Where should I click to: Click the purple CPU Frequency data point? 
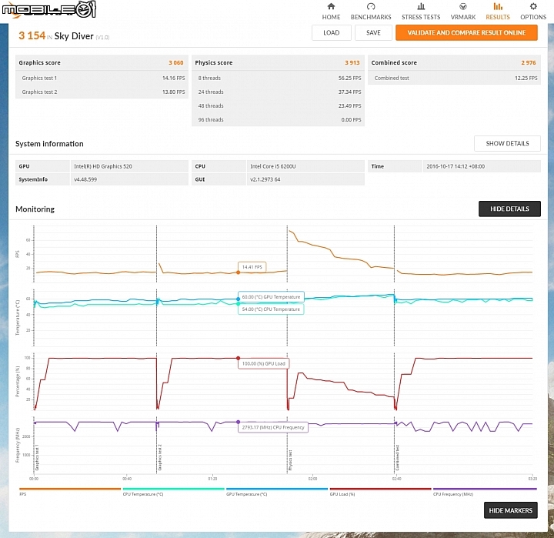click(238, 422)
